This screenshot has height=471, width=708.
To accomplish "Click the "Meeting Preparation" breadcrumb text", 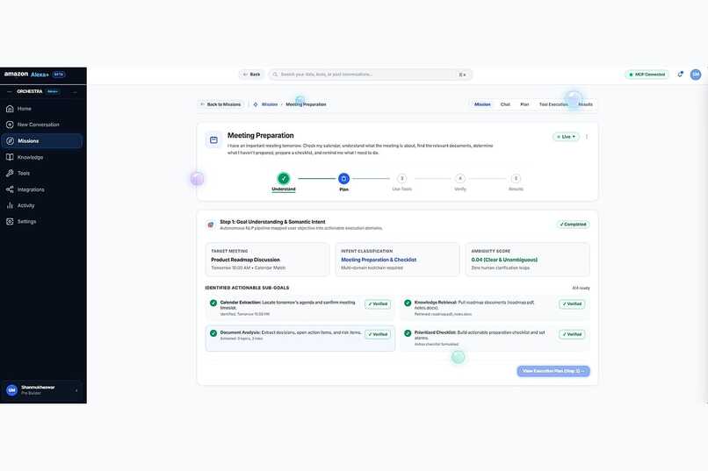I will point(306,104).
